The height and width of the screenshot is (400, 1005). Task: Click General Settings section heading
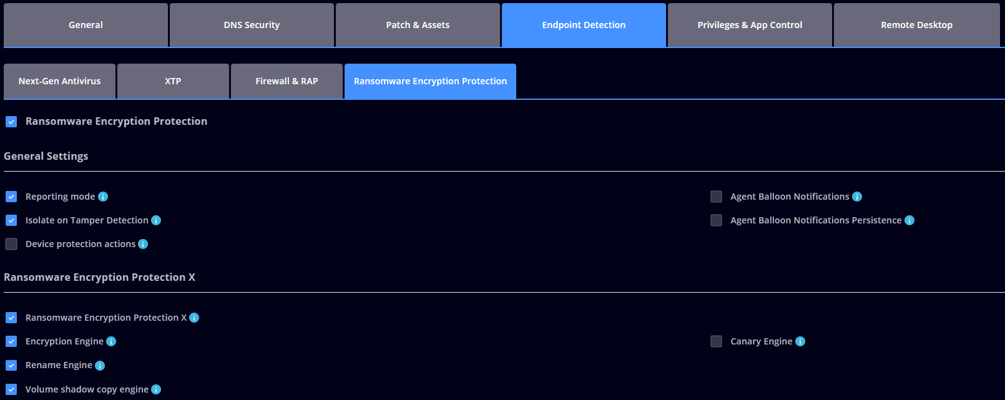(x=46, y=156)
